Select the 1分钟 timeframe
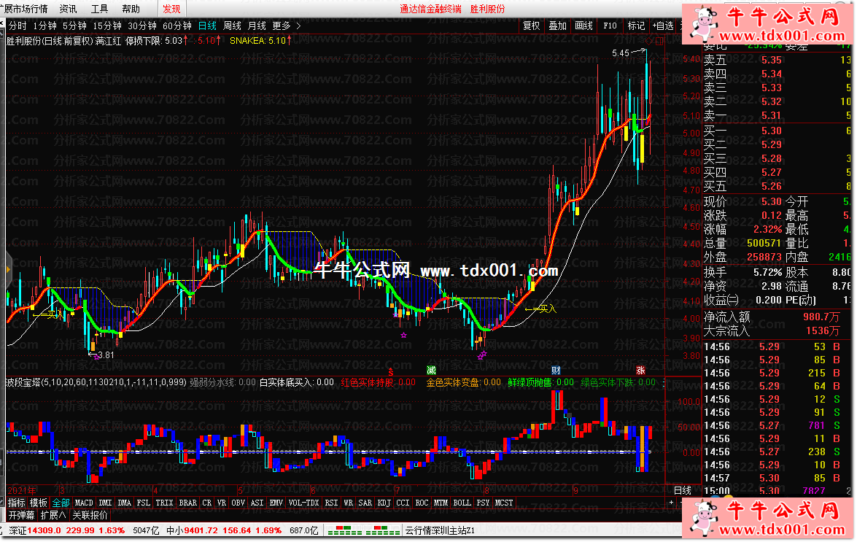The height and width of the screenshot is (542, 857). (44, 26)
